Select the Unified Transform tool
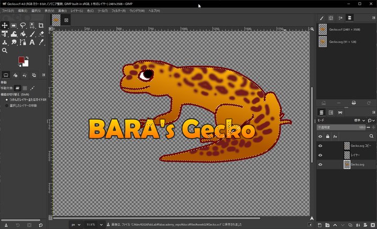 point(5,34)
